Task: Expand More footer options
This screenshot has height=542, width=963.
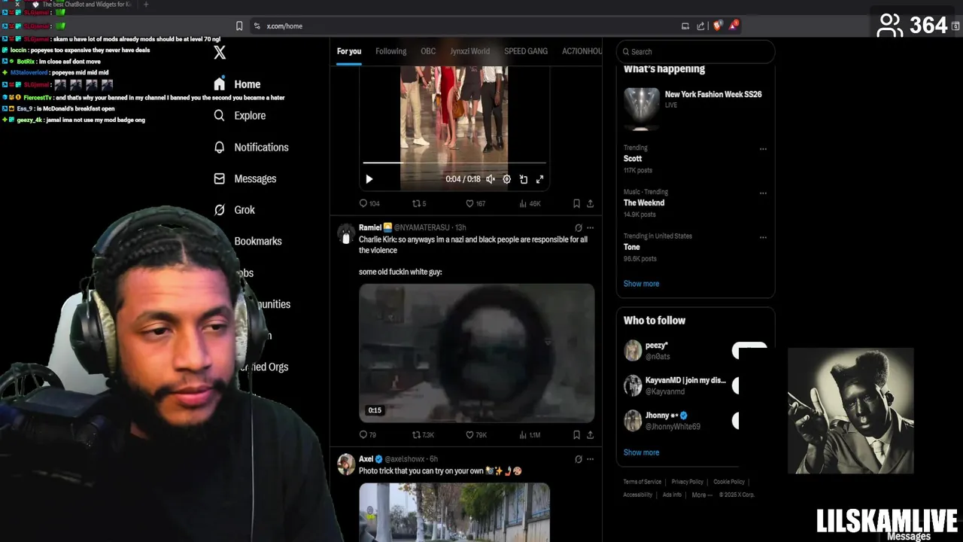Action: (701, 495)
